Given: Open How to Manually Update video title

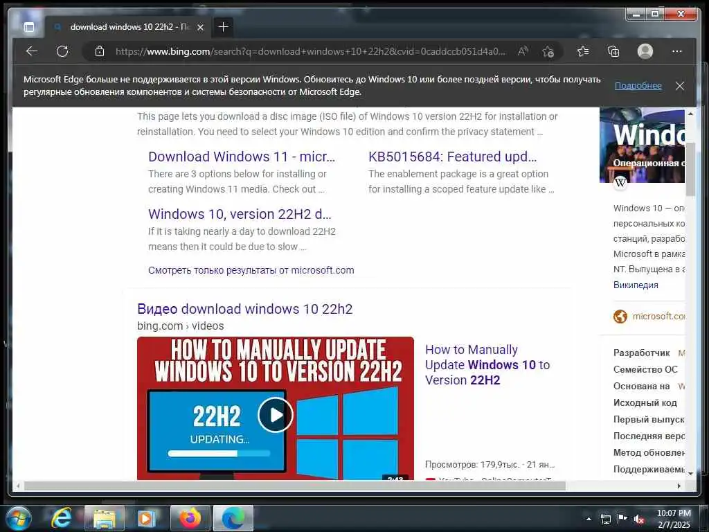Looking at the screenshot, I should [487, 364].
